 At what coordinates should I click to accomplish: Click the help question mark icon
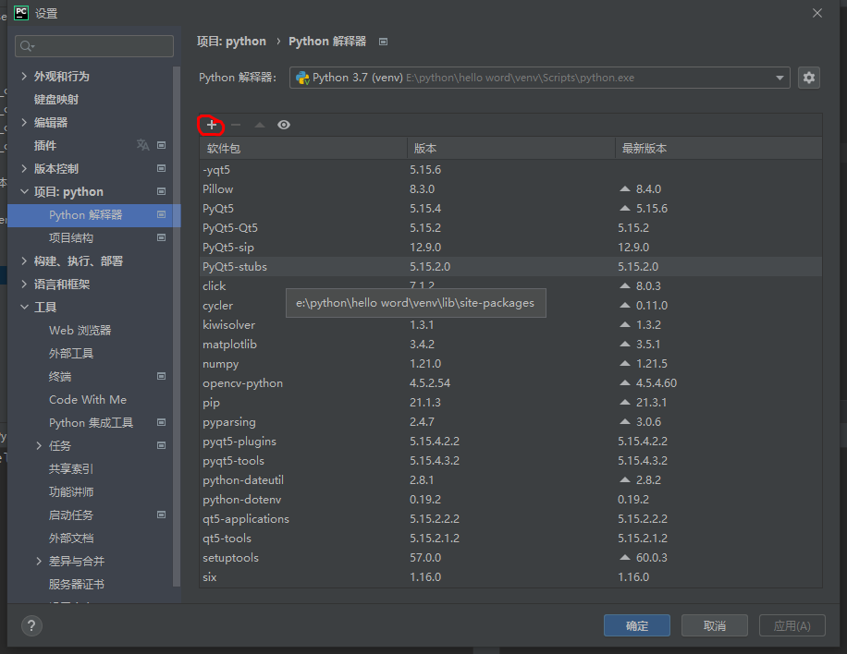point(31,625)
